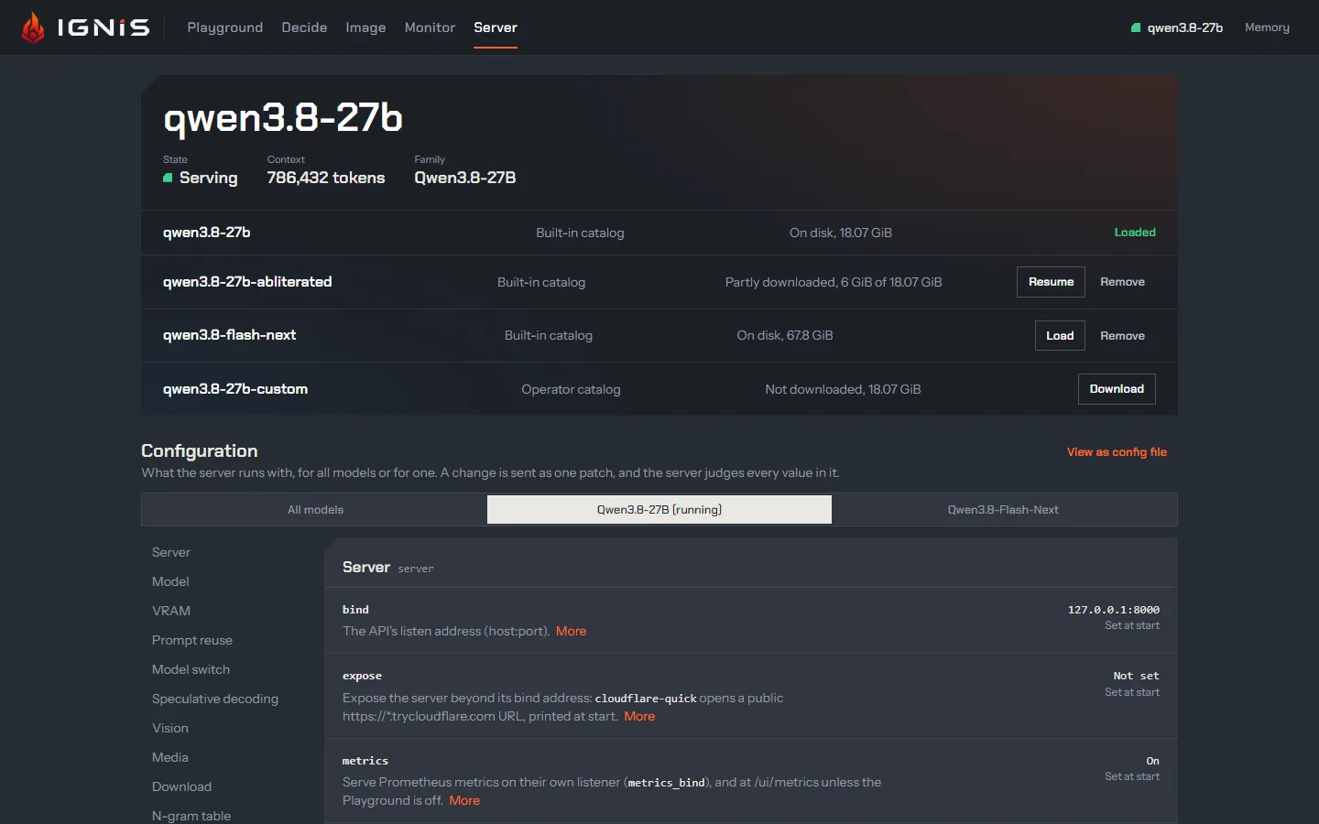The width and height of the screenshot is (1319, 824).
Task: Jump to Model configuration section
Action: click(170, 581)
